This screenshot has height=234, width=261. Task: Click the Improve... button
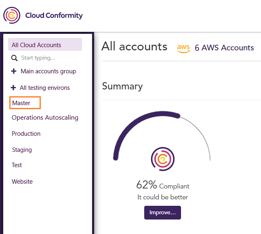(x=163, y=213)
